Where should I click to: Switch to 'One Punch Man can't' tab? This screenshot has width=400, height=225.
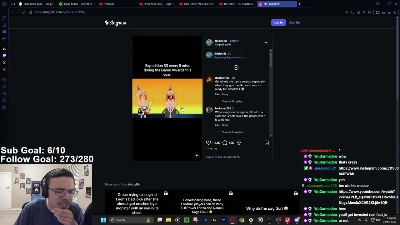tap(196, 4)
